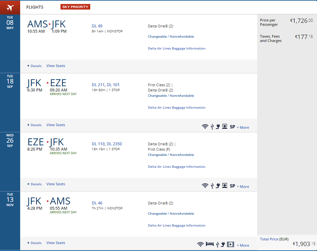The width and height of the screenshot is (317, 251).
Task: Expand Details for JFK to AMS flight
Action: tap(35, 243)
